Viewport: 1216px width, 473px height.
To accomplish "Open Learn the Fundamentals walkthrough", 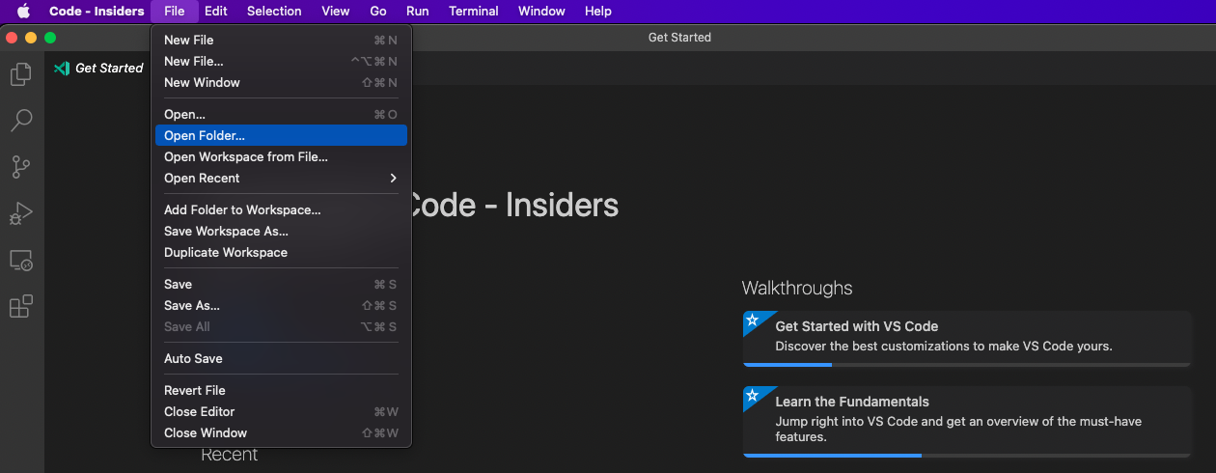I will click(967, 422).
